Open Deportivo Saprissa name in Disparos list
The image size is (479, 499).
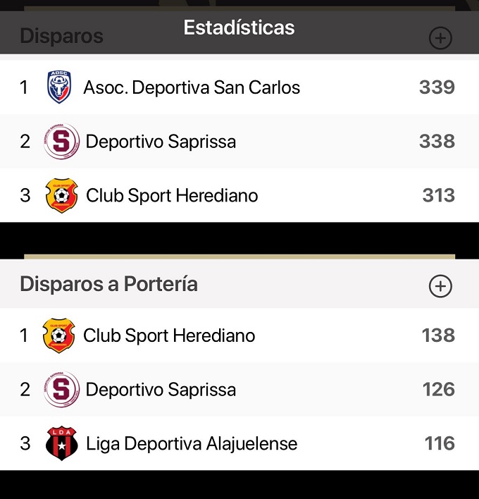(161, 142)
